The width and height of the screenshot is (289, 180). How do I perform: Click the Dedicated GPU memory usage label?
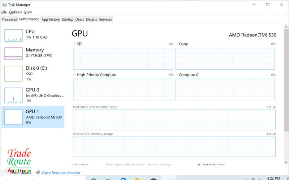(95, 107)
